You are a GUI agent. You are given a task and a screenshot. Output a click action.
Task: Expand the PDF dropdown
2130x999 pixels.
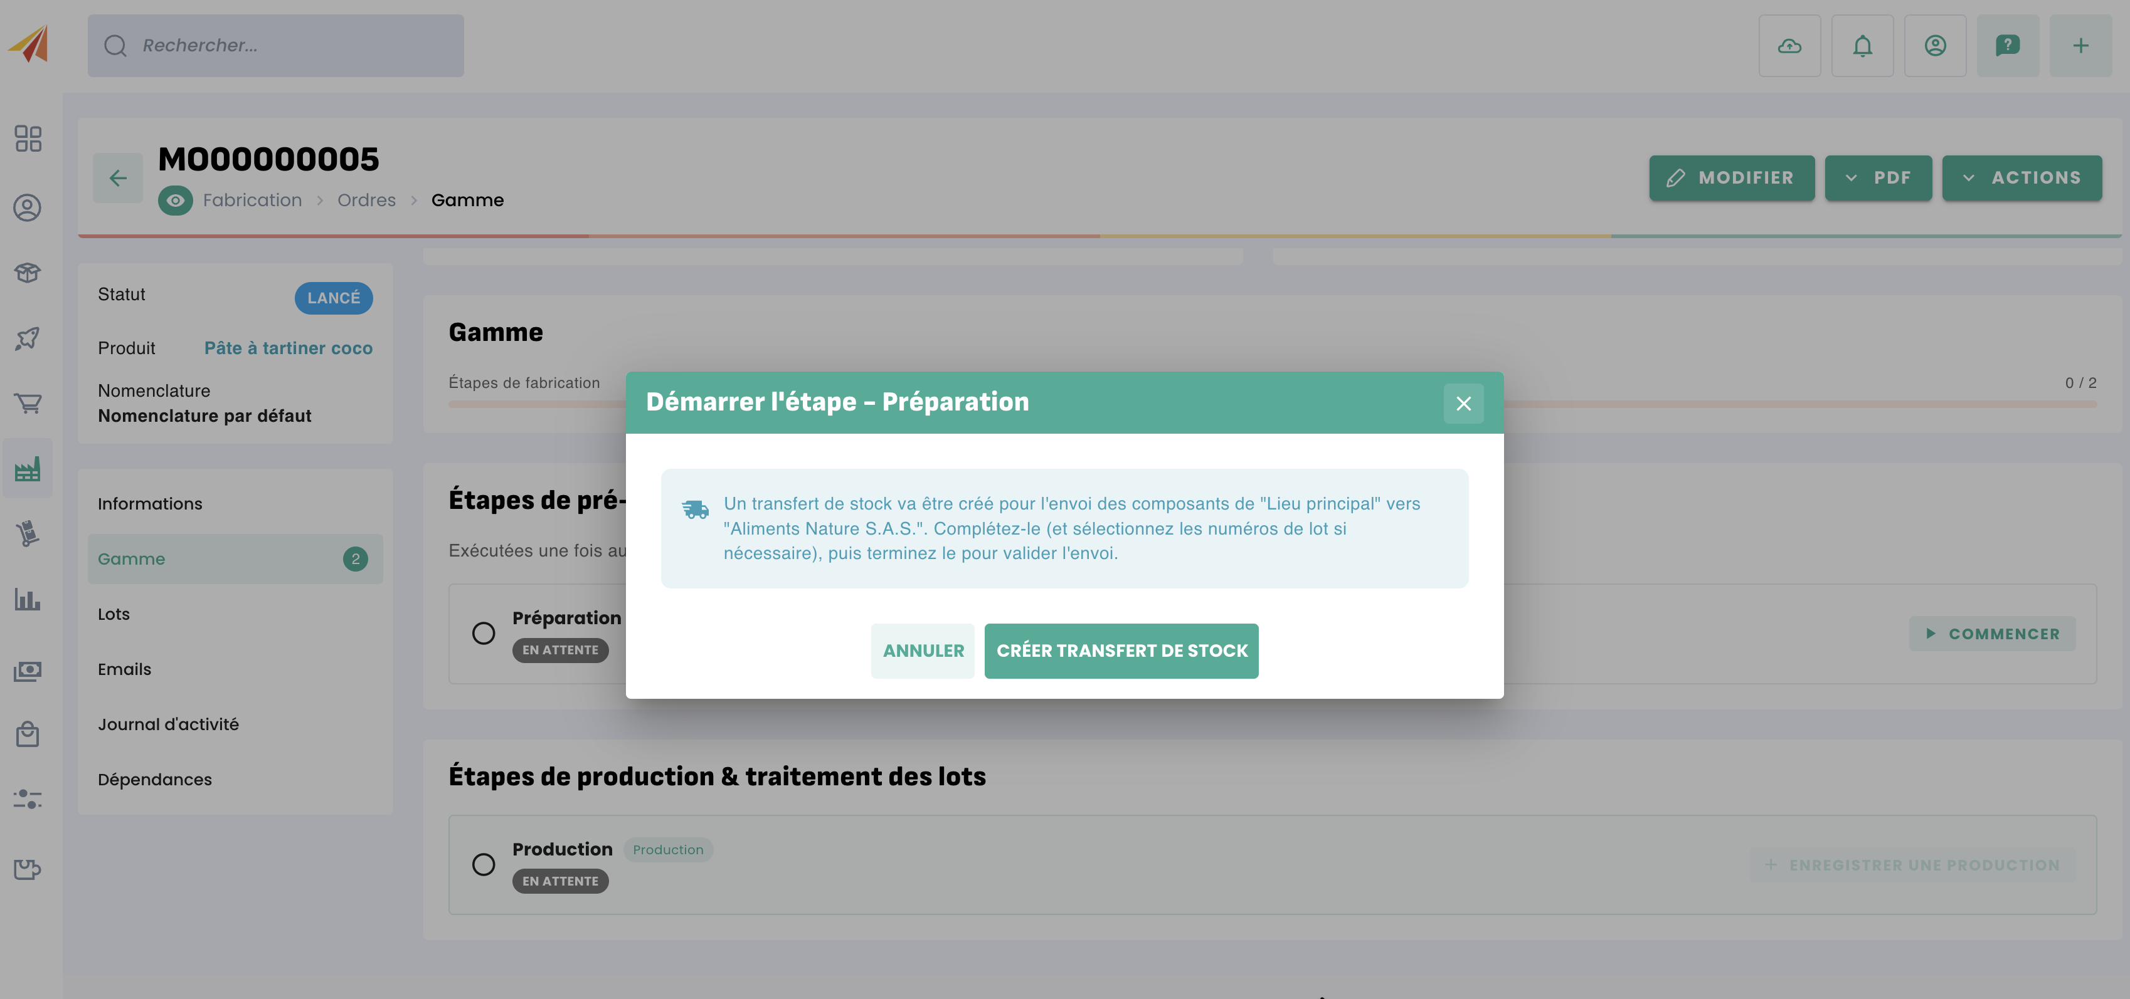pyautogui.click(x=1878, y=177)
